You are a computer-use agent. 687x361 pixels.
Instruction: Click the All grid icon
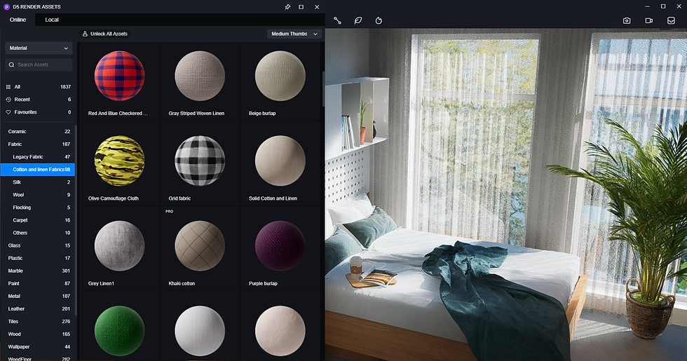click(8, 87)
